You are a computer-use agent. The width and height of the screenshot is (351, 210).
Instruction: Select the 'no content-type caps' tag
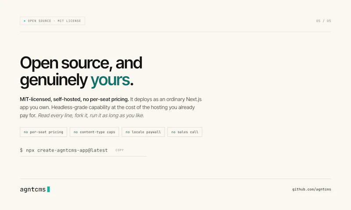click(94, 132)
